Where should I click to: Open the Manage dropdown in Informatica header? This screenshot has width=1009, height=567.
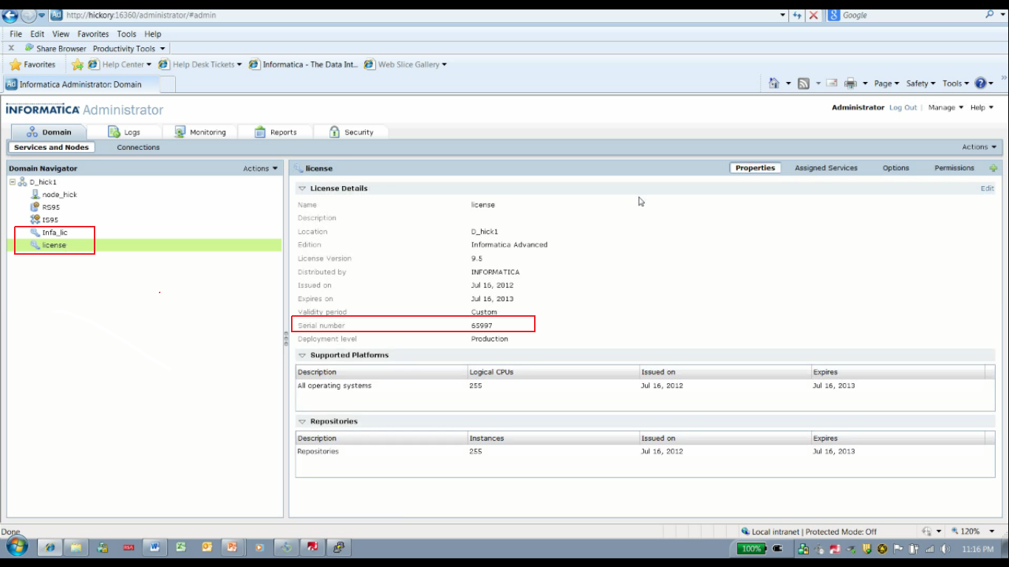pos(945,108)
